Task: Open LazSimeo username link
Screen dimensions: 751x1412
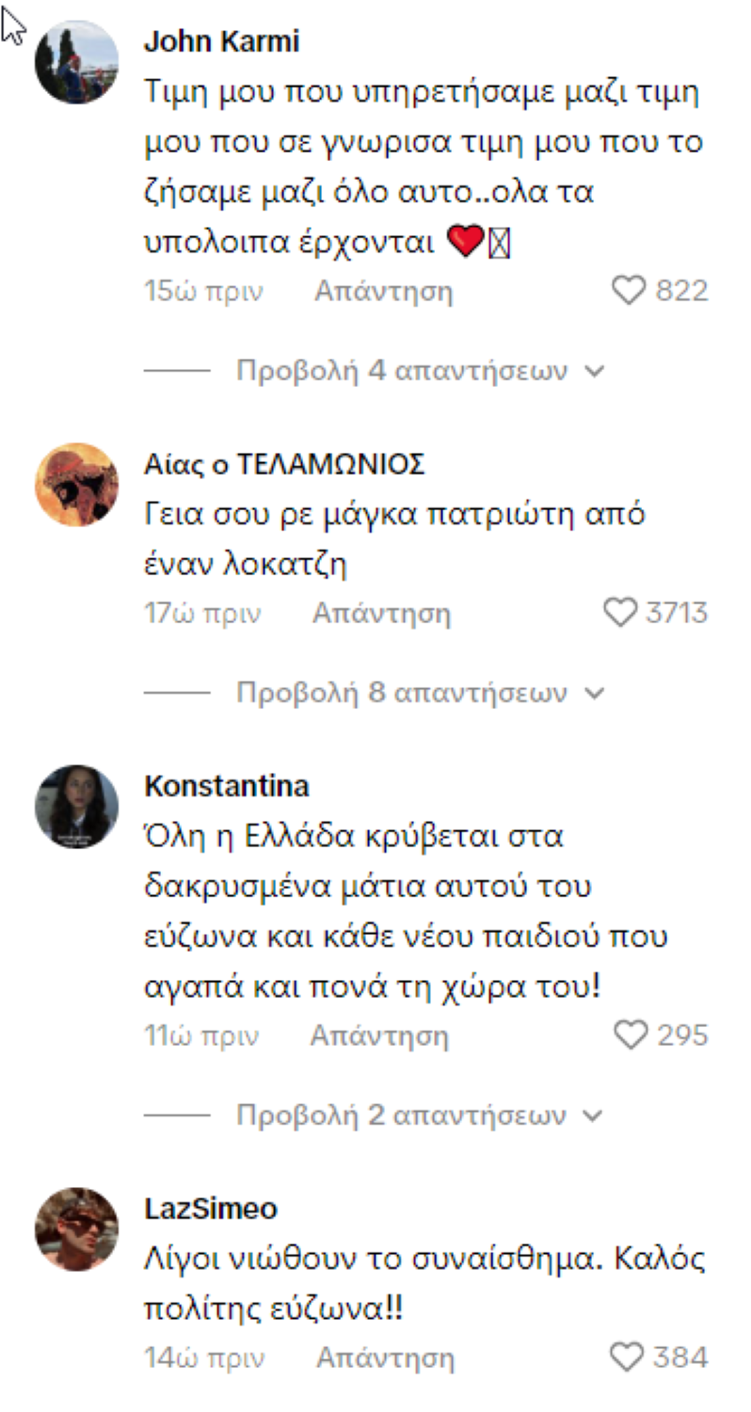Action: 212,1209
